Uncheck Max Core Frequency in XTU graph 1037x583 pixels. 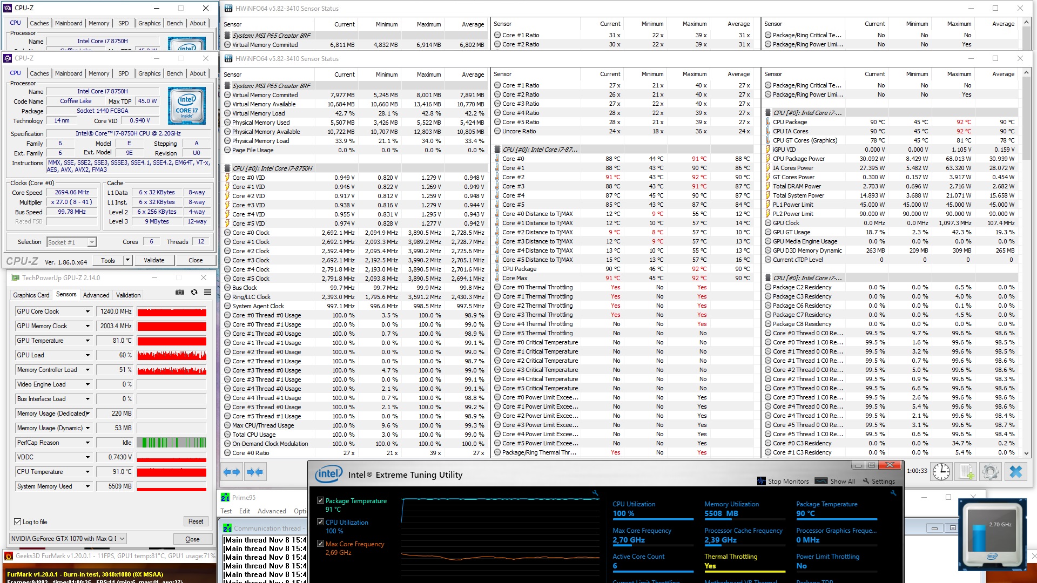320,544
